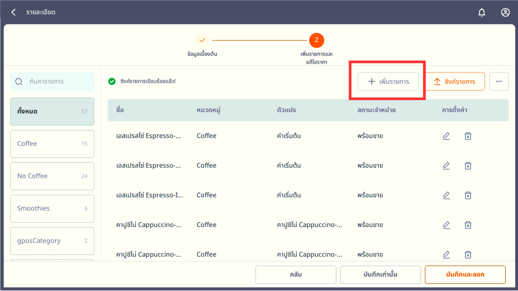Select the Smoothies category filter
Screen dimensions: 518x291
[x=52, y=208]
